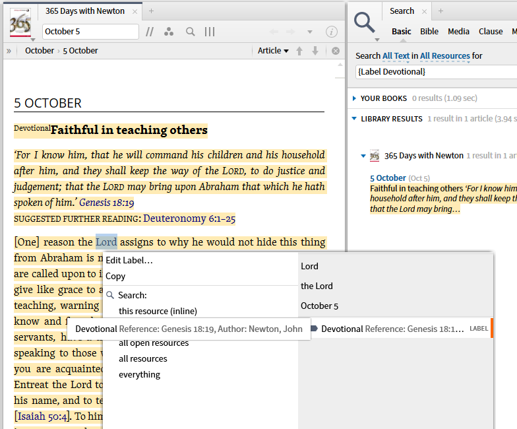
Task: Open the Genesis 18:19 link
Action: pyautogui.click(x=107, y=202)
